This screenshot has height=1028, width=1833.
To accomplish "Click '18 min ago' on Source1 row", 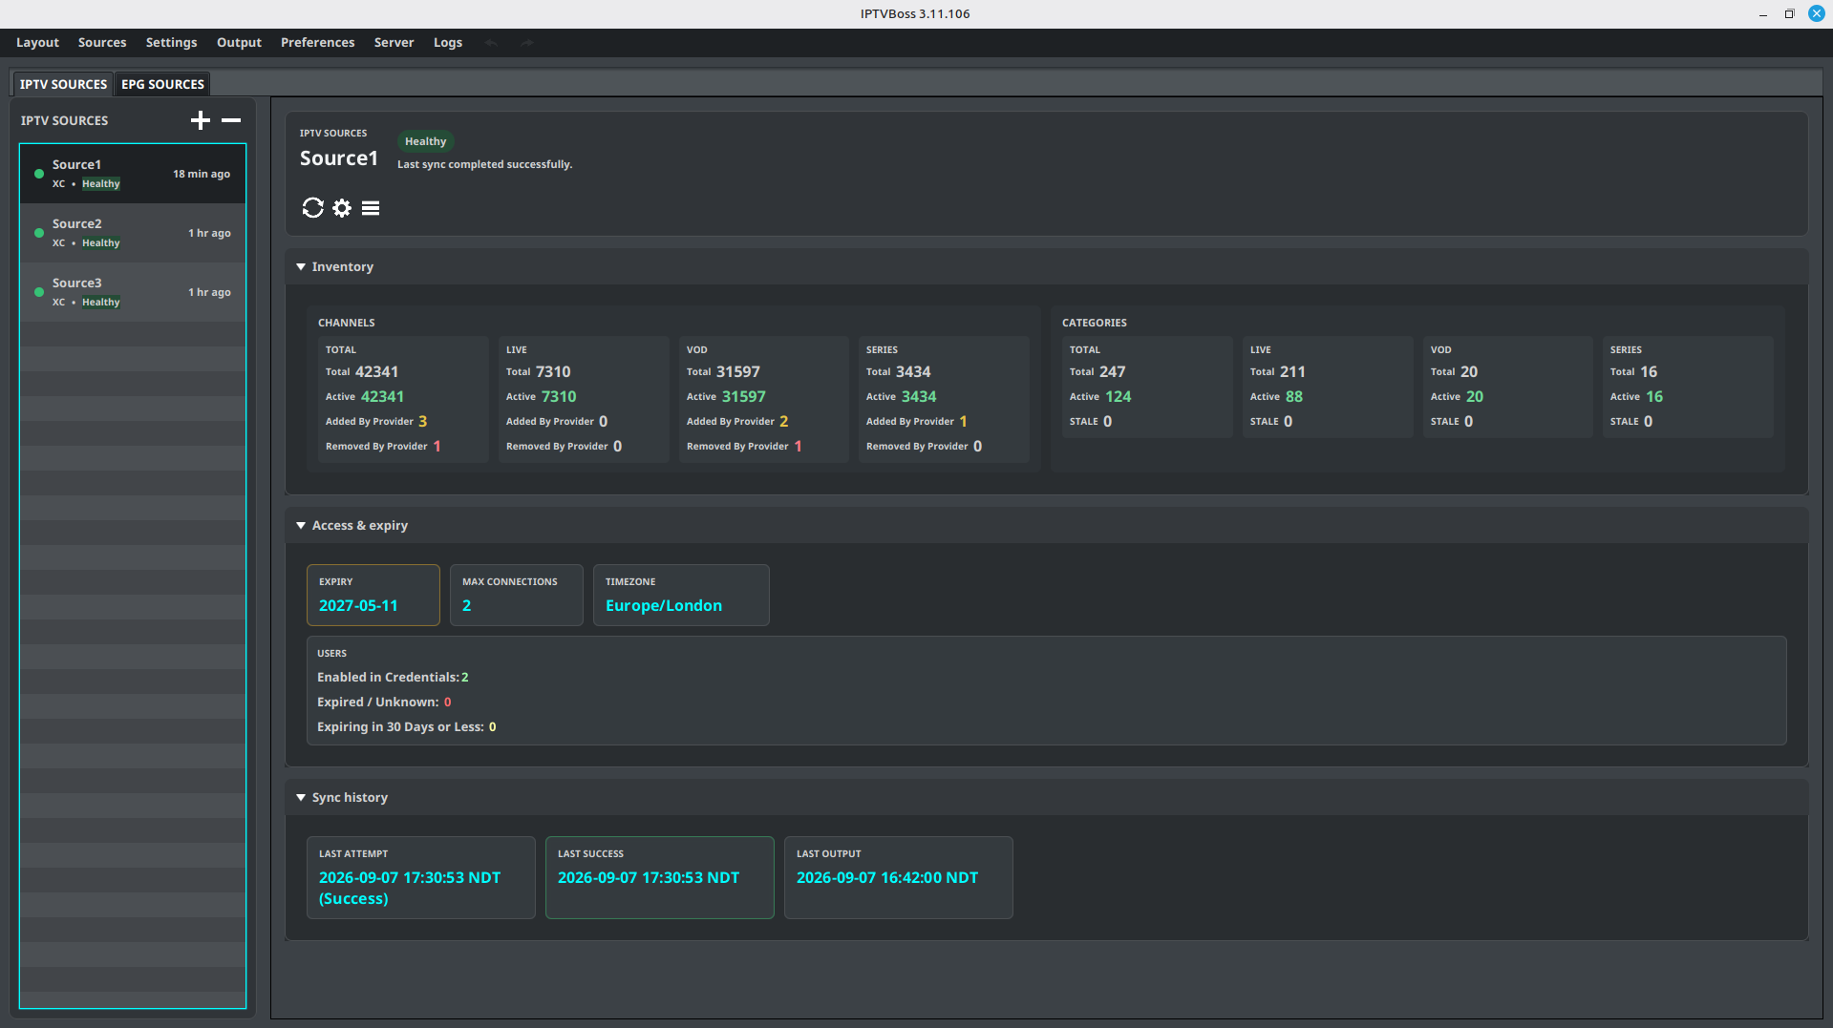I will 202,174.
